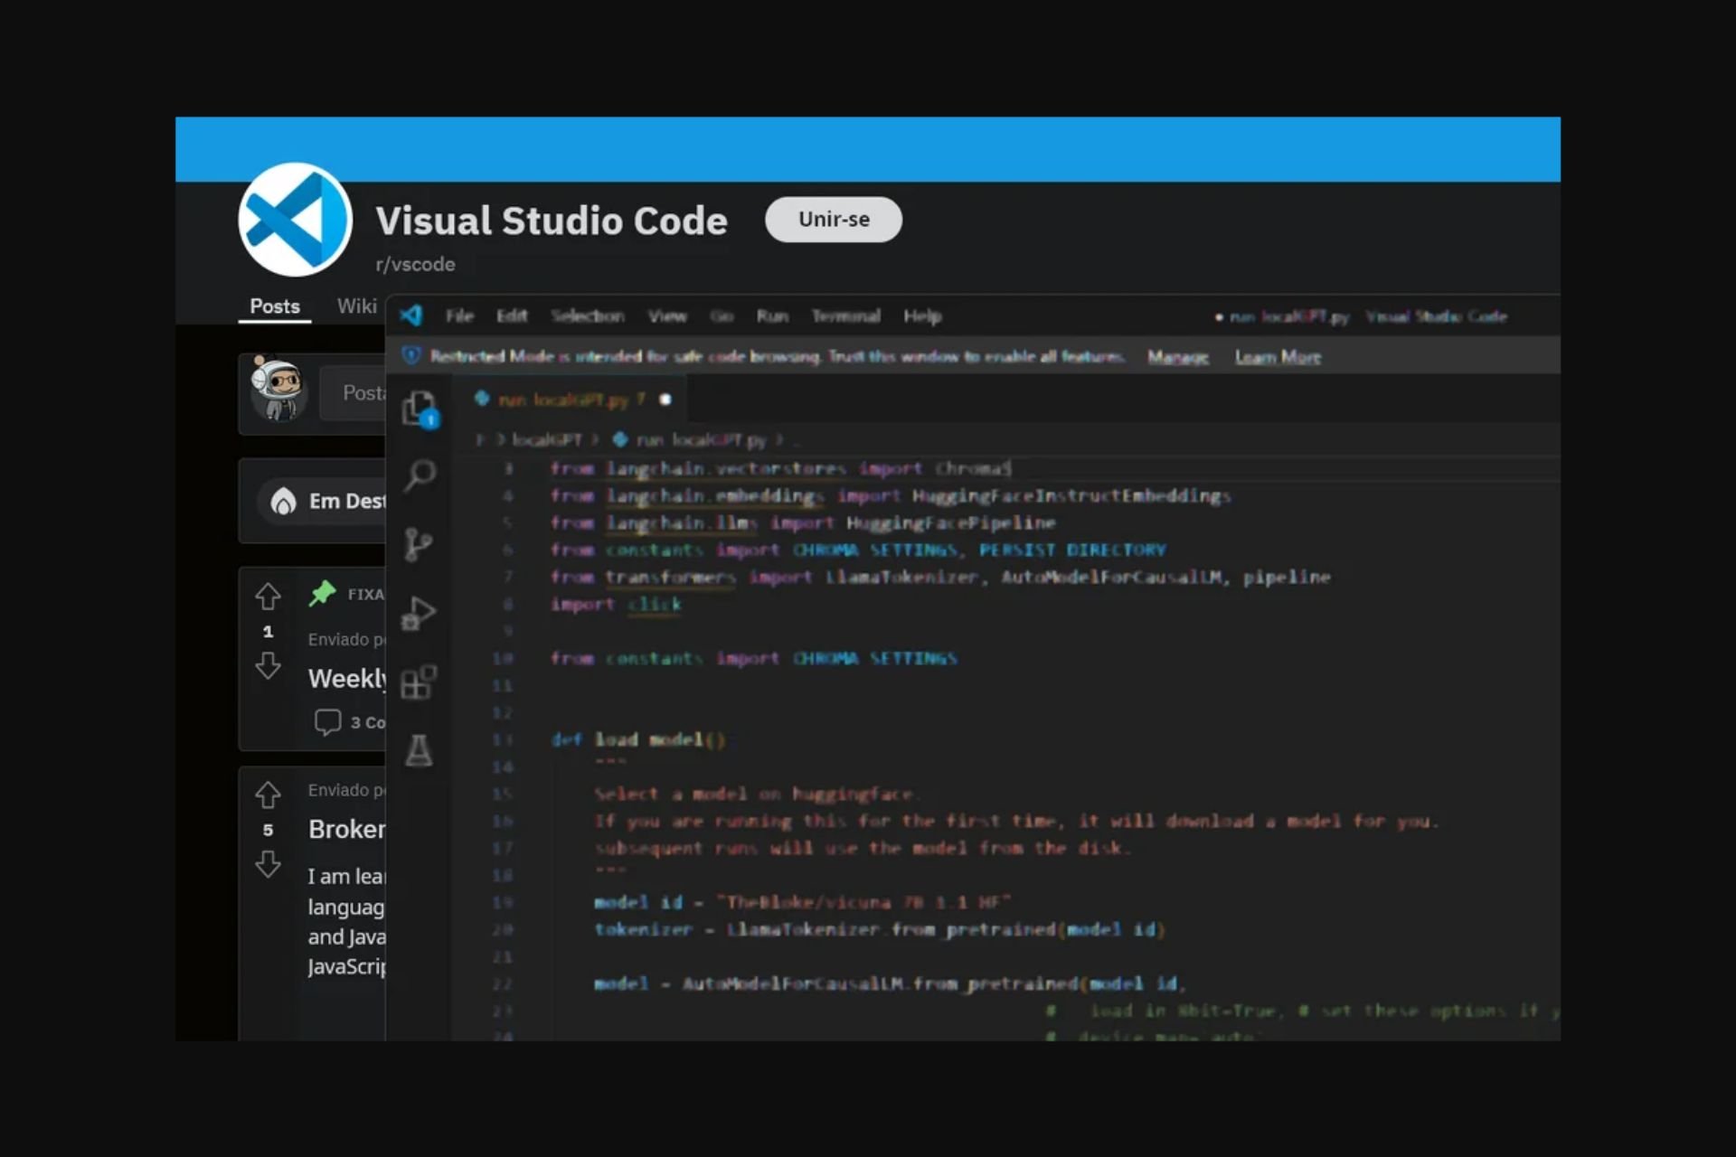
Task: Click the Em Destaque flame icon
Action: pos(283,501)
